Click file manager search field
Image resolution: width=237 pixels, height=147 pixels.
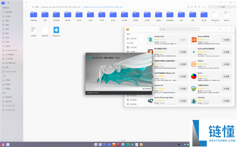point(222,7)
